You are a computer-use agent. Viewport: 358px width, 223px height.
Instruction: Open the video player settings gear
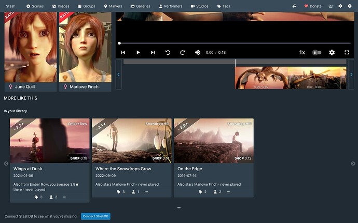tap(332, 52)
